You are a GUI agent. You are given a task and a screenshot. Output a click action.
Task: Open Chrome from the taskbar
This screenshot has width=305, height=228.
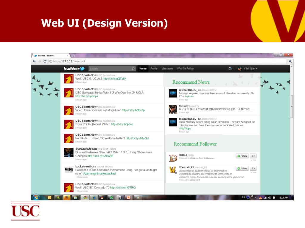[x=85, y=197]
